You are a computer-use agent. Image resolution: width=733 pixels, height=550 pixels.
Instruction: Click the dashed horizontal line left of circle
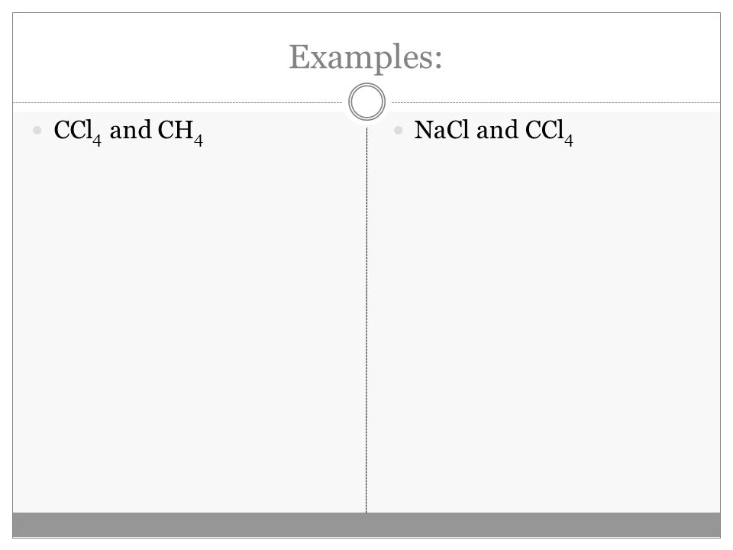[178, 102]
